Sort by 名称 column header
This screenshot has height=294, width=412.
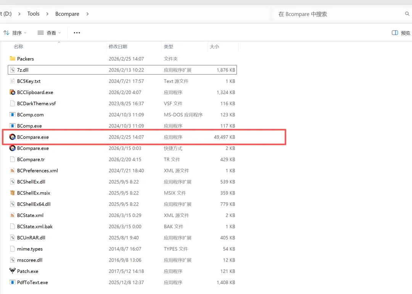point(18,47)
